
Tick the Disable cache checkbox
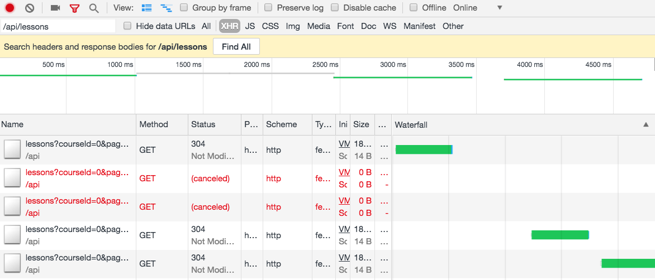point(335,8)
